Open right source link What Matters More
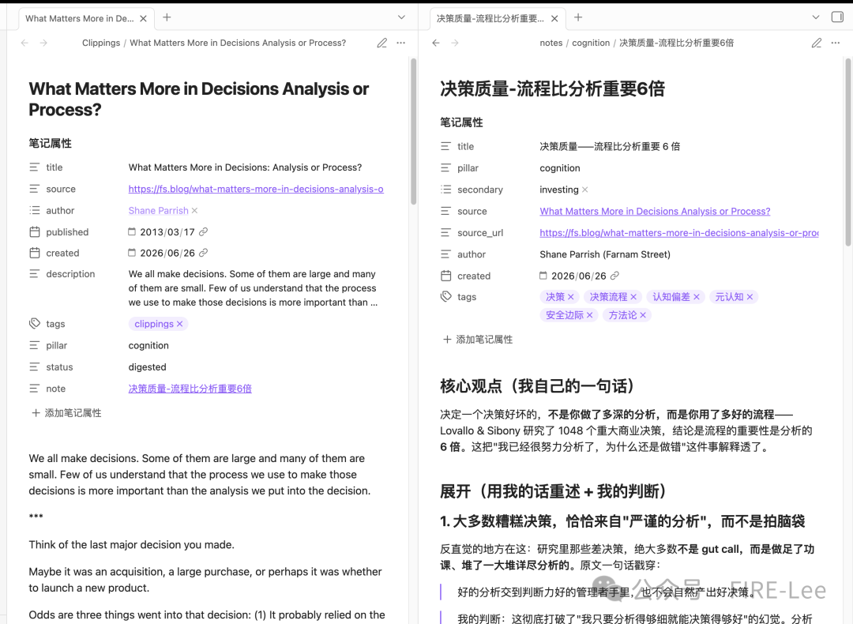This screenshot has width=853, height=624. pos(655,211)
